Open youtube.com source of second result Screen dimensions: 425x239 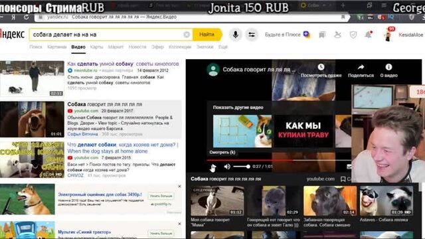click(86, 111)
